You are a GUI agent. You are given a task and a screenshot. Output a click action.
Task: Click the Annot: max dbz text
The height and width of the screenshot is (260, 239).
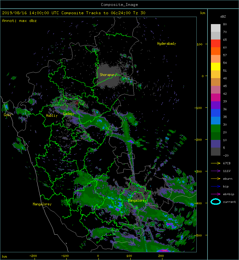[x=19, y=21]
